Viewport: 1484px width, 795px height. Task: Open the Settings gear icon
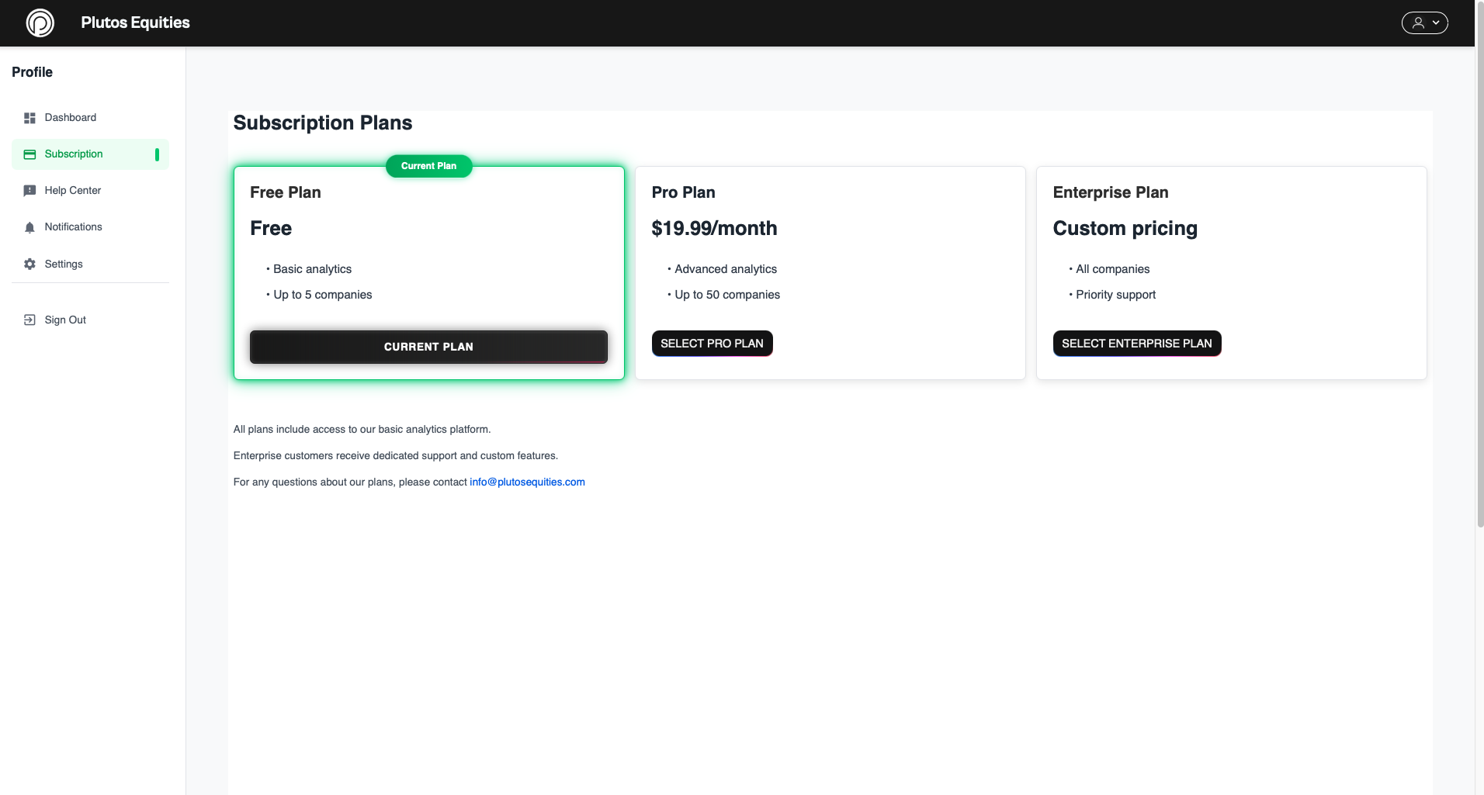pos(29,264)
